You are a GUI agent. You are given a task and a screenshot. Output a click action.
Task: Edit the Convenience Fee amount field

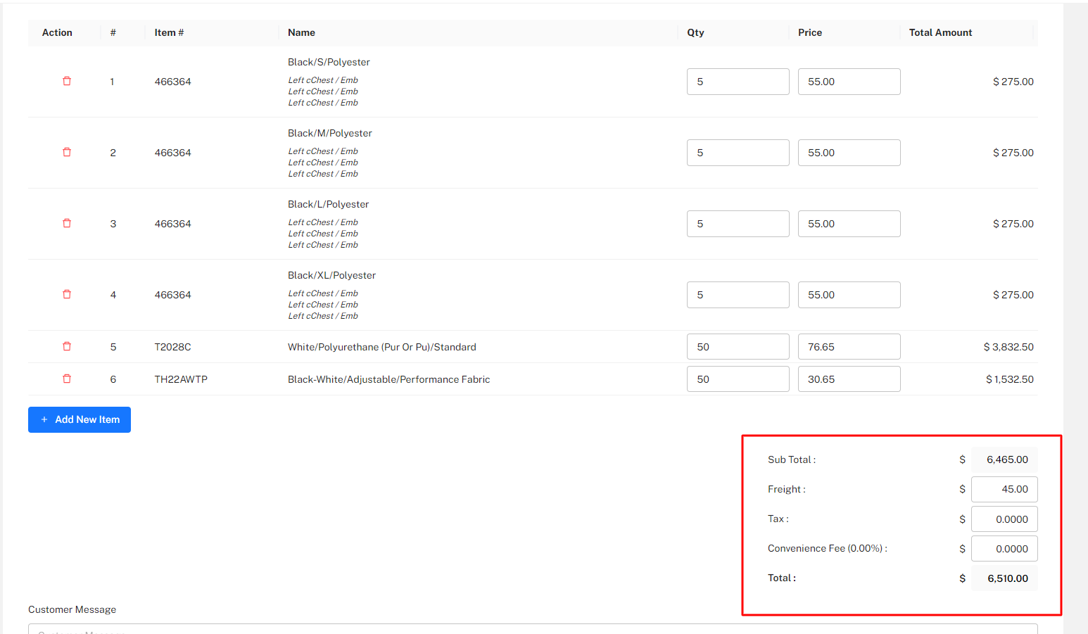[1004, 549]
